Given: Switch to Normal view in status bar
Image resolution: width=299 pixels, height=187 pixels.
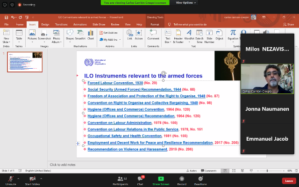Looking at the screenshot, I should coord(225,171).
